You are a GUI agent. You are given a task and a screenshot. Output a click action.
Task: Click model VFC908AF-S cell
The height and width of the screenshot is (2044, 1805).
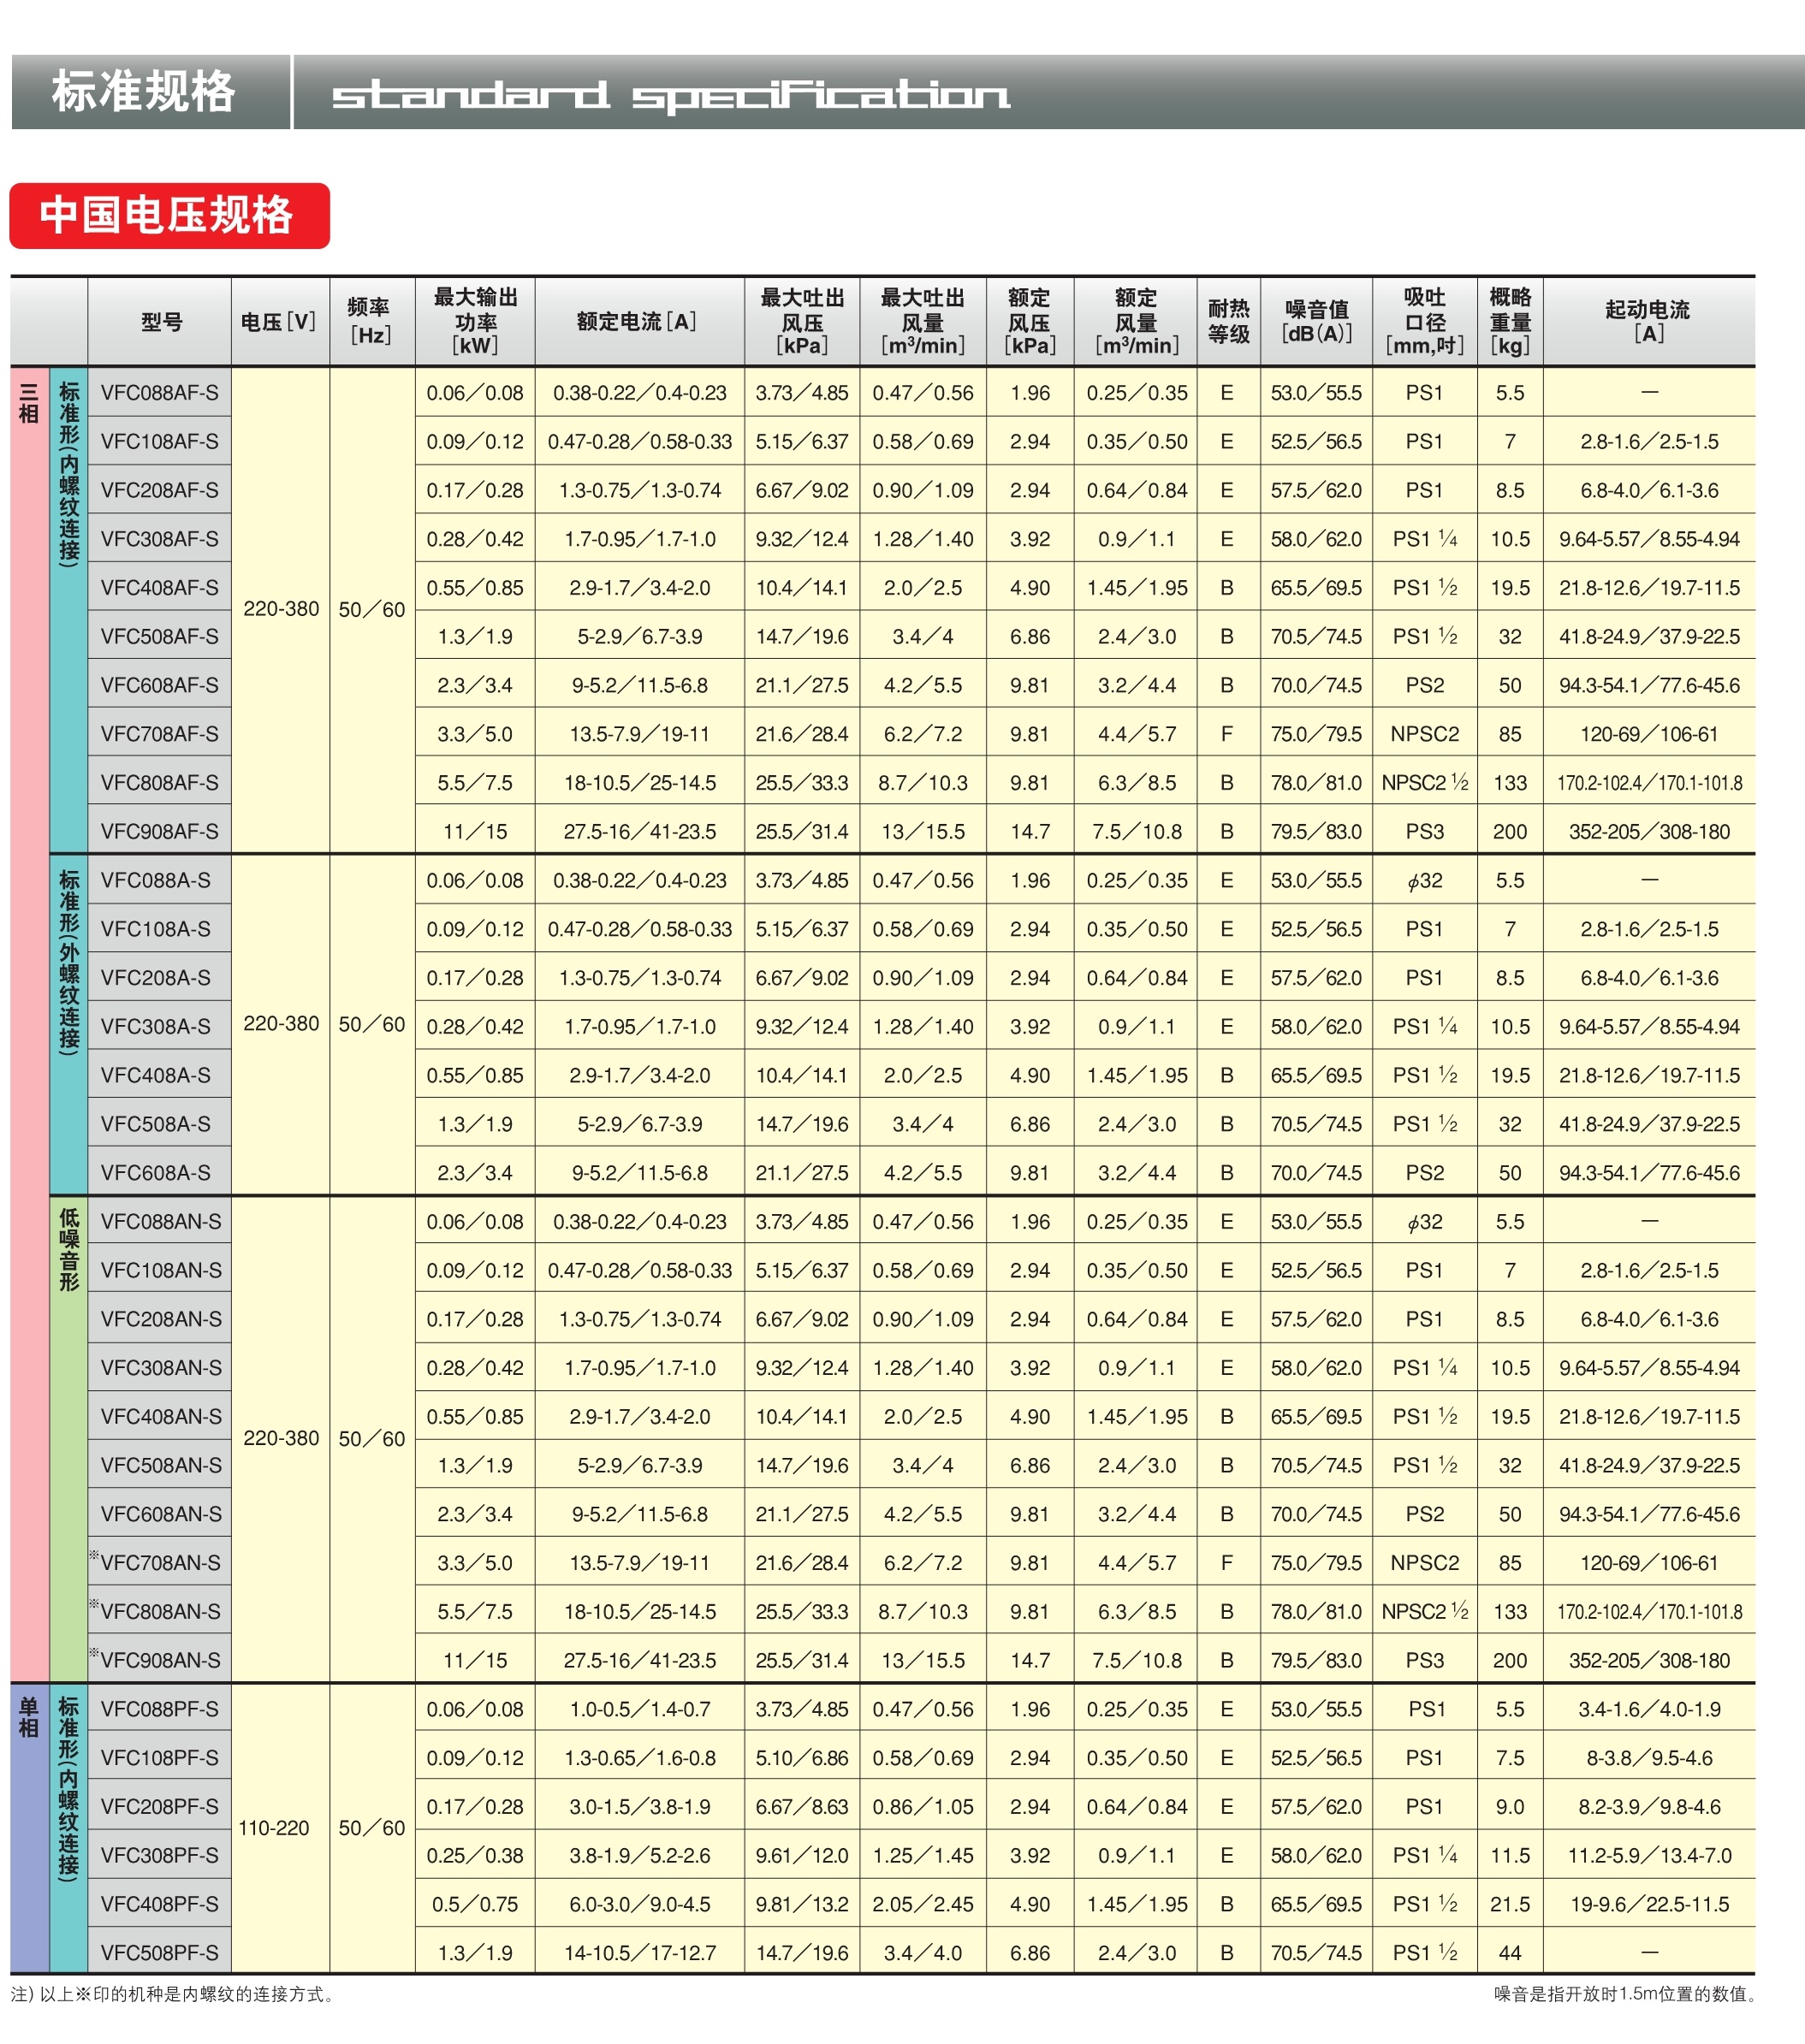click(x=159, y=831)
